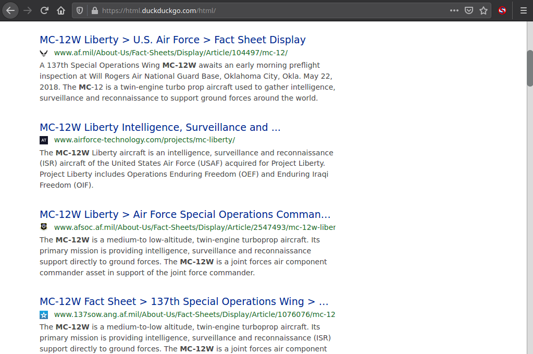
Task: Follow the www.137sow.ang.af.mil article URL
Action: tap(195, 314)
